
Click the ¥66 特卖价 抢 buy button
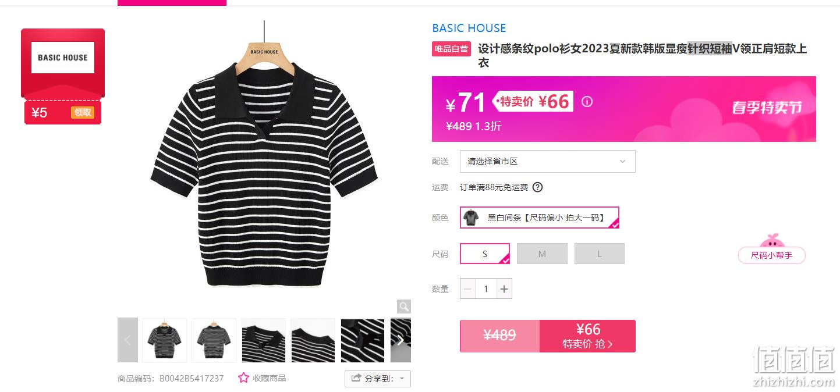pos(588,336)
